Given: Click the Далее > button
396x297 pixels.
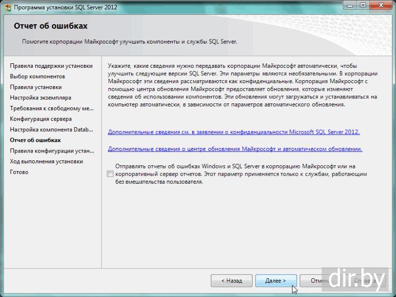Looking at the screenshot, I should (276, 281).
